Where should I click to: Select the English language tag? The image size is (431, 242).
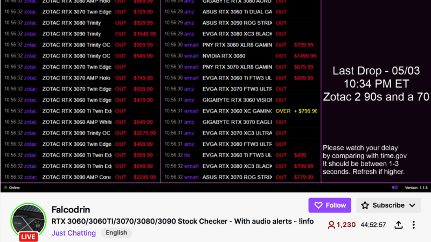click(116, 233)
